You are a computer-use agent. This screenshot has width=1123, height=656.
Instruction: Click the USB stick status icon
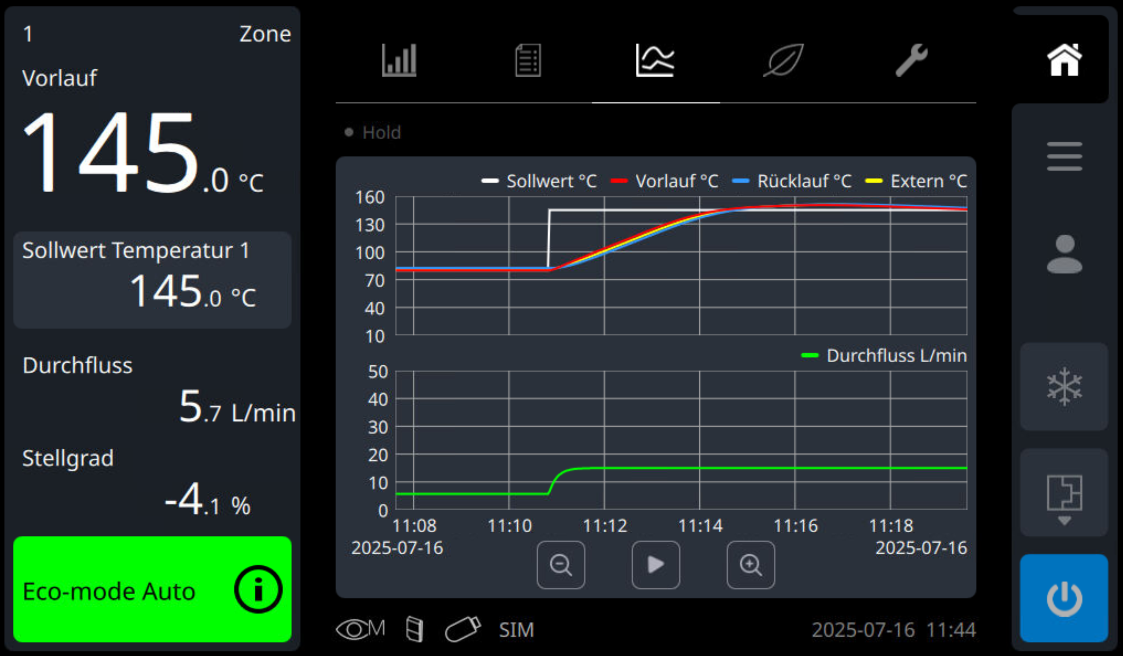(x=463, y=629)
